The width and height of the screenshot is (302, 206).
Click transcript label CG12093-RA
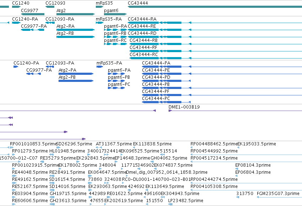tap(60, 19)
